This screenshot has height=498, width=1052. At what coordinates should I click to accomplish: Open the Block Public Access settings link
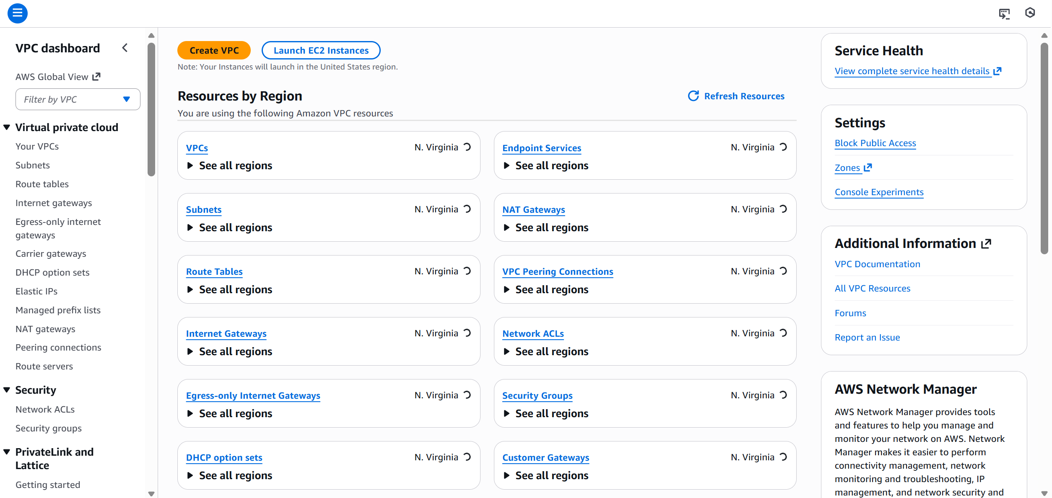875,143
